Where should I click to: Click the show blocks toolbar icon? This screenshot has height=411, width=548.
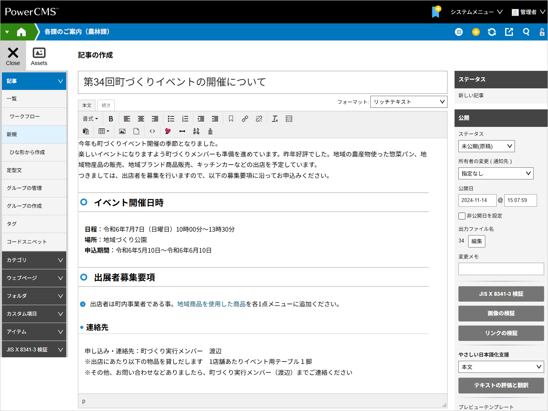289,119
